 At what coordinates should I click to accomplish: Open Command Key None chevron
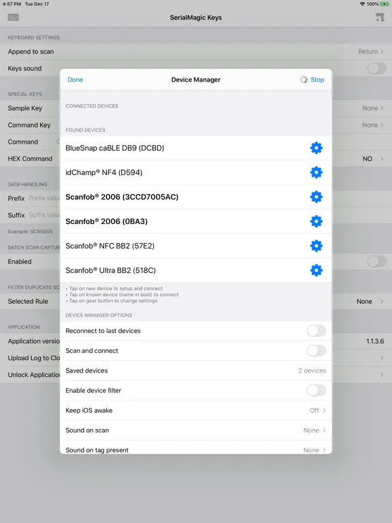(382, 125)
